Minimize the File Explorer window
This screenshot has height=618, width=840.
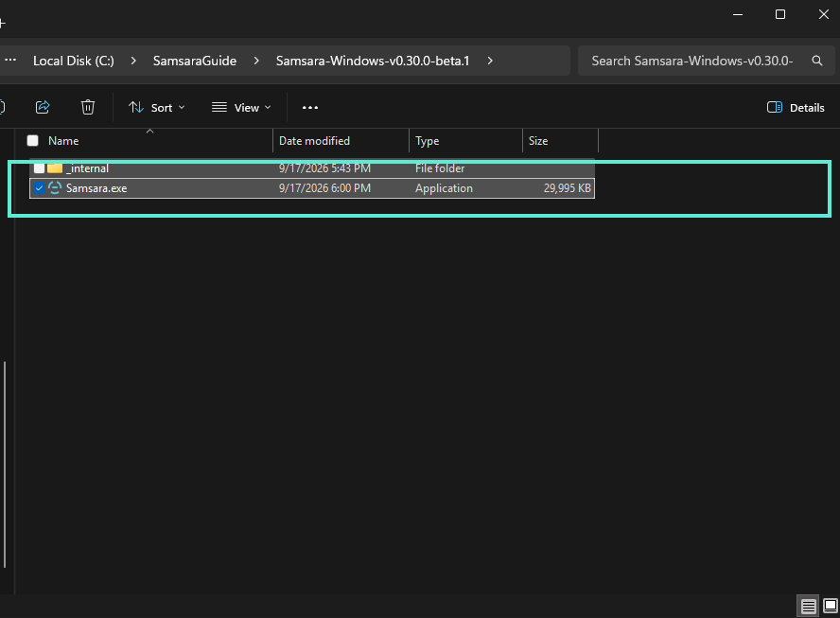[x=738, y=14]
